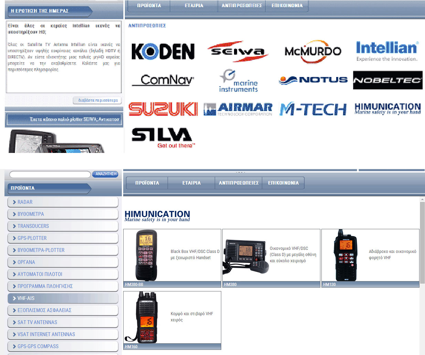The width and height of the screenshot is (425, 355).
Task: Click the ΑΝΑΖΗΤΗΣΗ search button
Action: coord(105,174)
